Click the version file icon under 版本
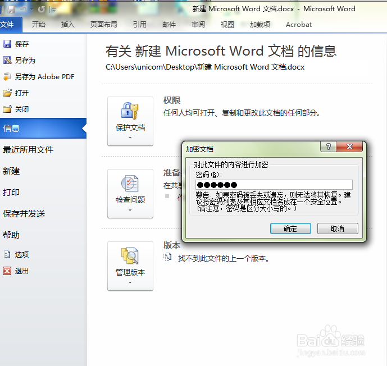 (x=167, y=258)
